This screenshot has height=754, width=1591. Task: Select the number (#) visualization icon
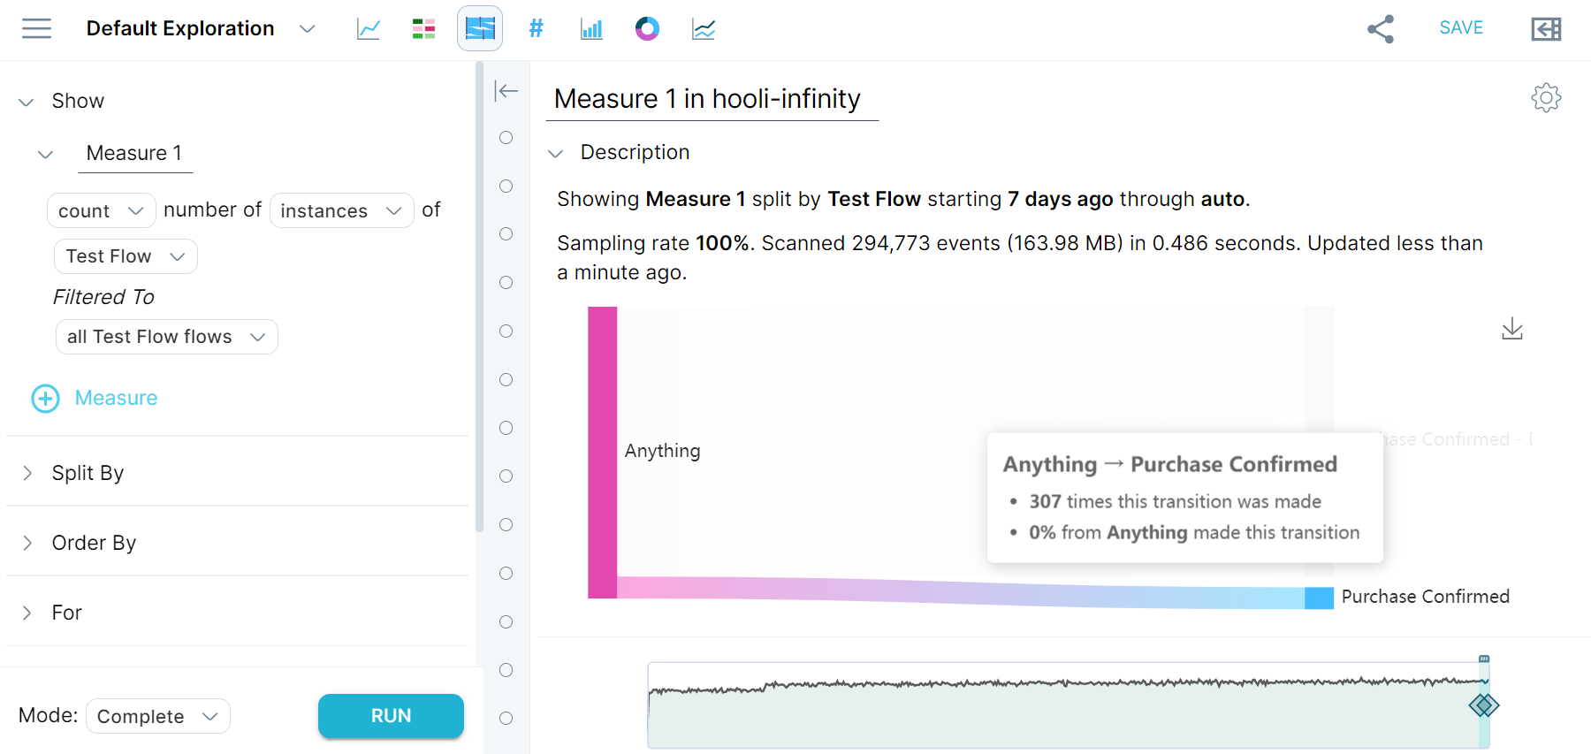coord(536,28)
